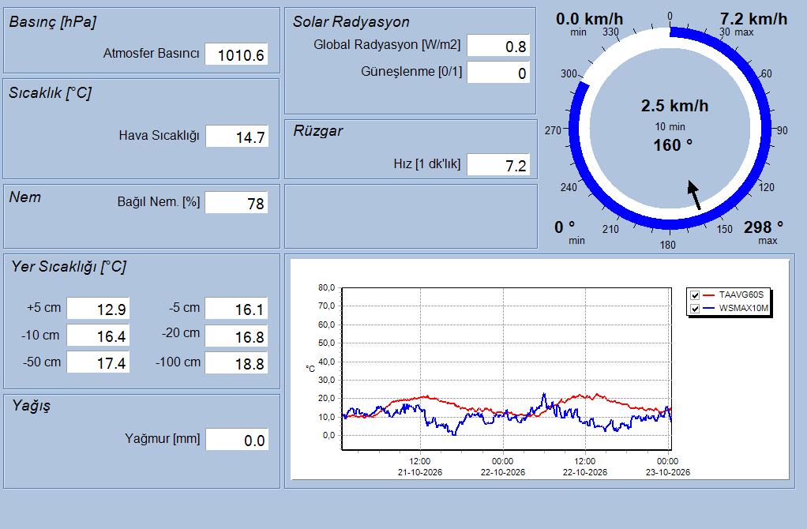Screen dimensions: 807x529
Task: Click the Yağış heading
Action: point(32,406)
